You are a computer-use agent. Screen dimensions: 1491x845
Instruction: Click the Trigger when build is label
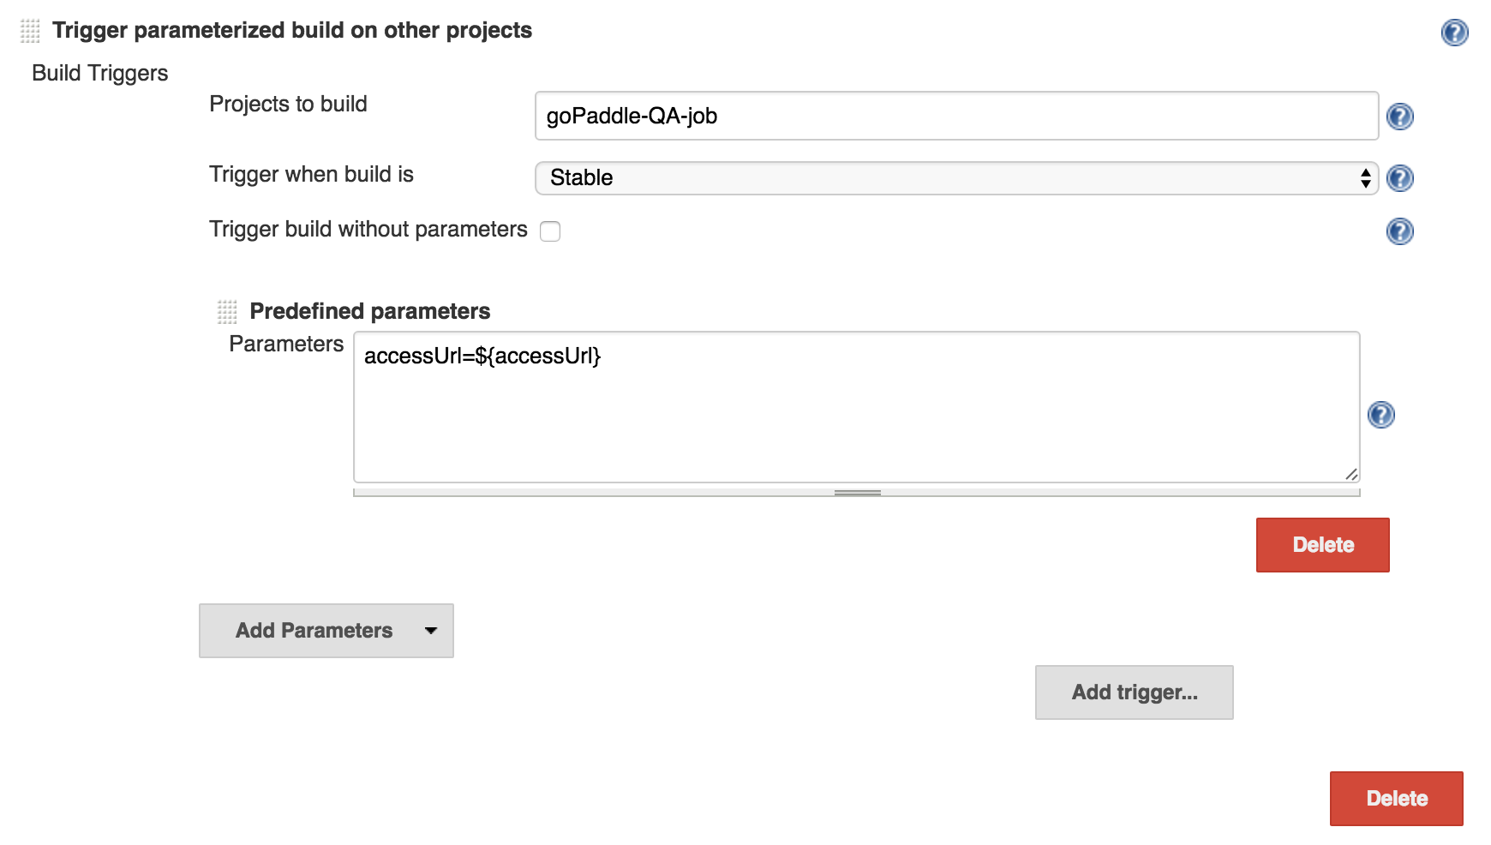coord(311,175)
